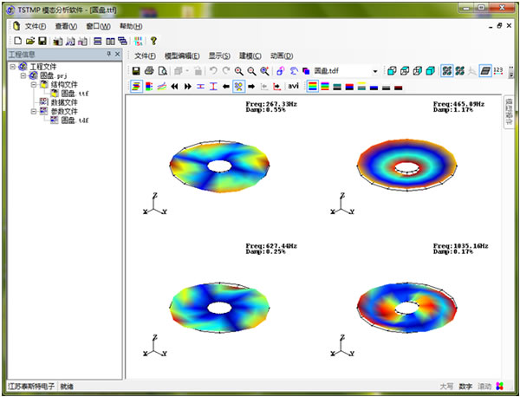Toggle the pinned state of the 工程信息 panel
The height and width of the screenshot is (397, 520).
108,54
